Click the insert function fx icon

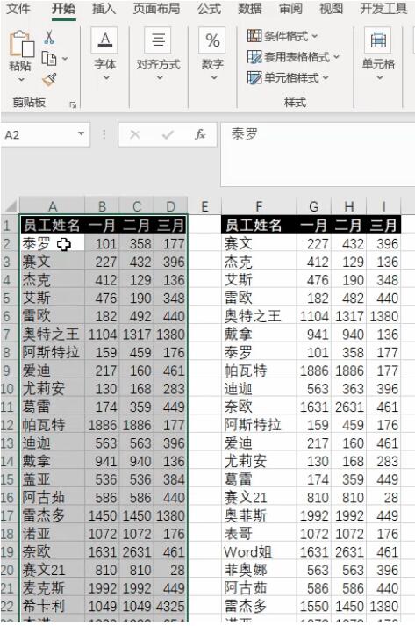(x=200, y=135)
